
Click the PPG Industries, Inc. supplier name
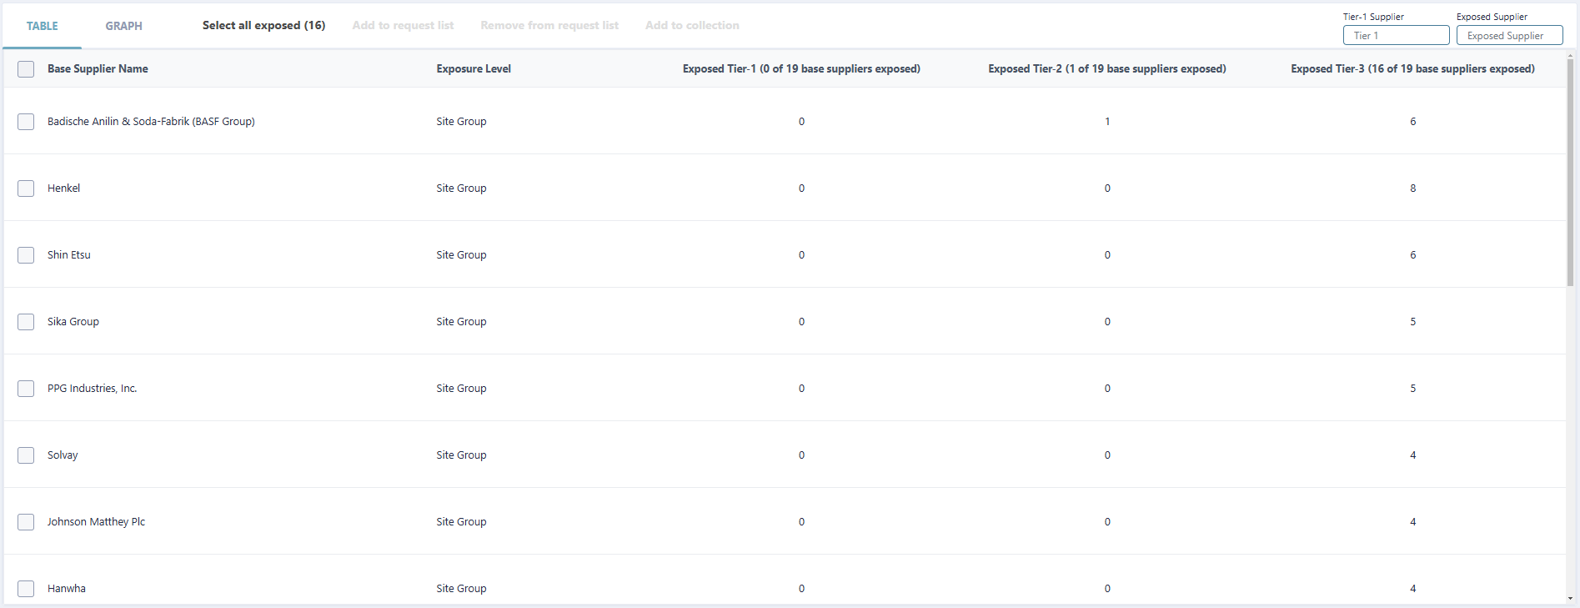tap(92, 388)
